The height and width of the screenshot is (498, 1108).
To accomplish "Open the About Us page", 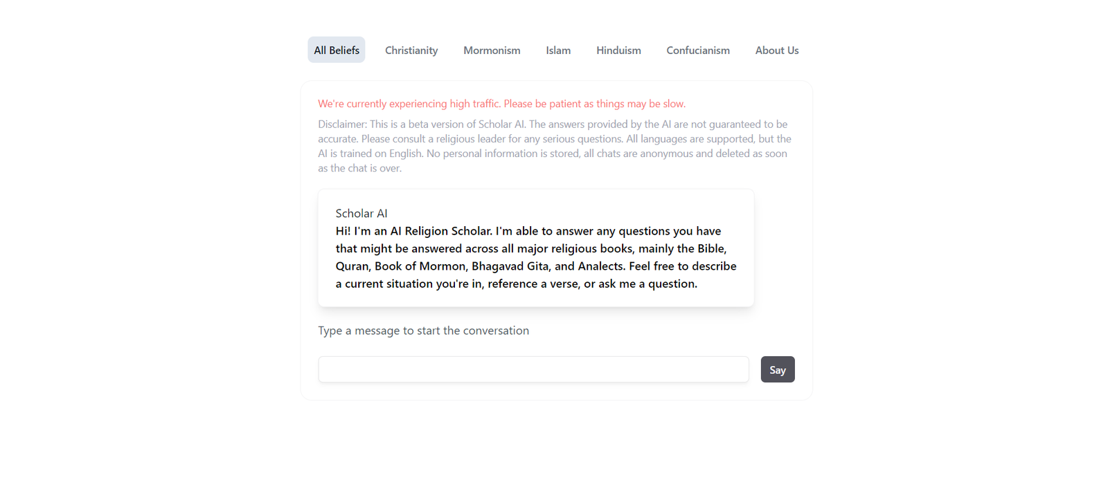I will pos(777,50).
